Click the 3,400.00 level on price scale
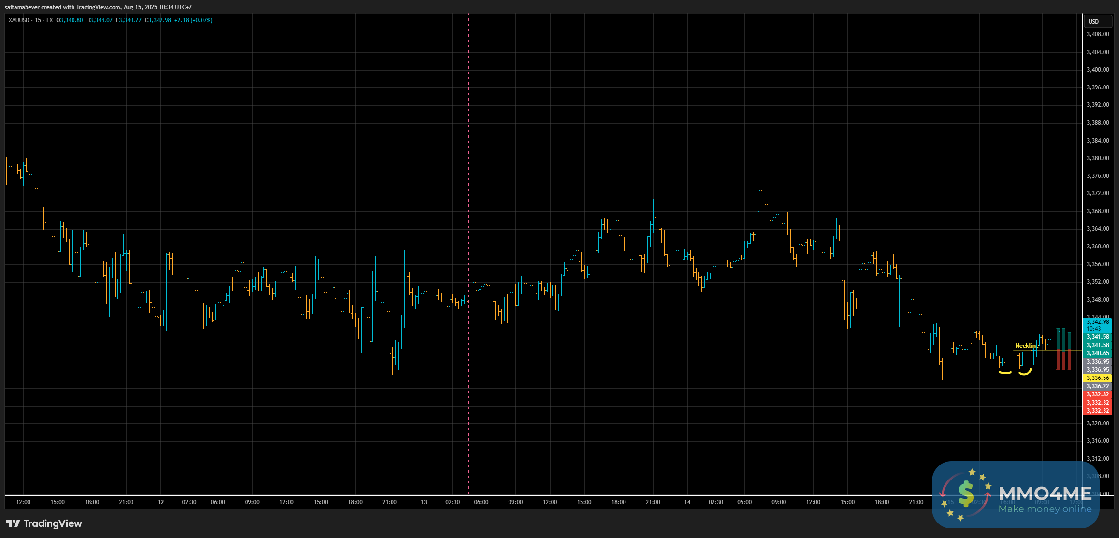The image size is (1119, 538). (x=1097, y=70)
